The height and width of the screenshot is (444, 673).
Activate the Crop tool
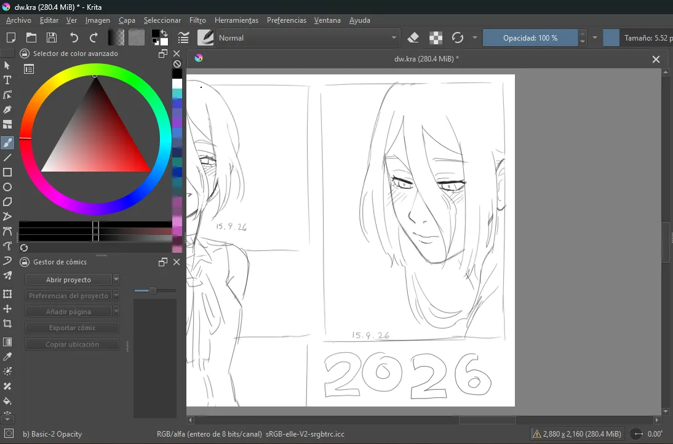click(7, 323)
